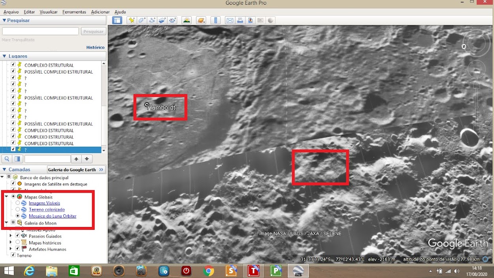Click the Pesquisar search button
This screenshot has height=278, width=494.
(x=93, y=31)
